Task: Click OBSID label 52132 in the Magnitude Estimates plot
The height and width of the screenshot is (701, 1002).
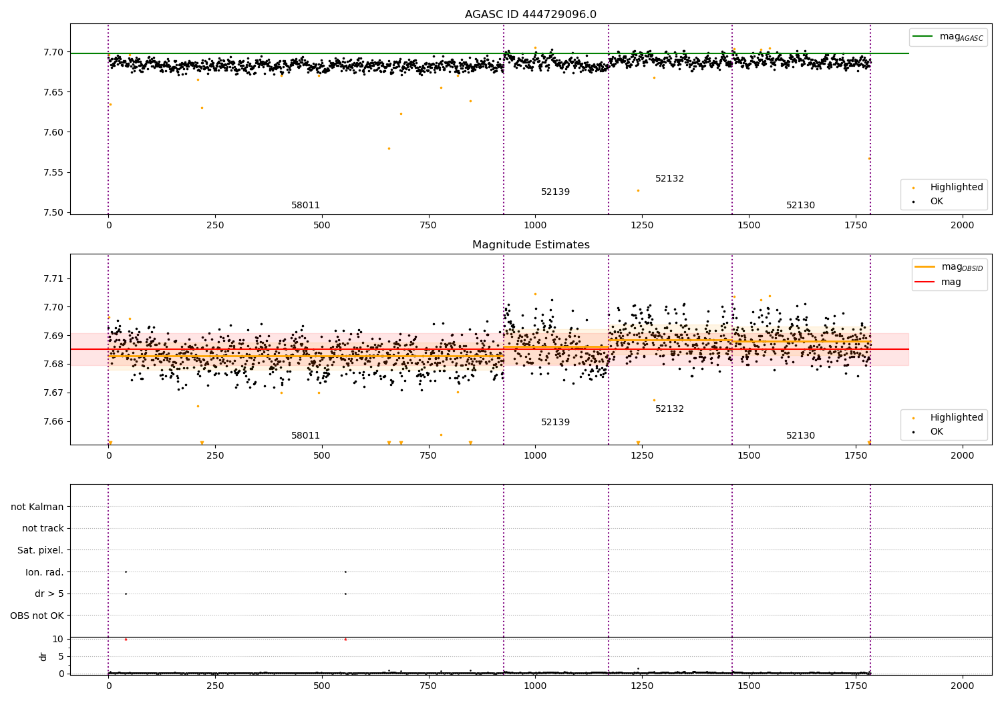Action: coord(669,409)
